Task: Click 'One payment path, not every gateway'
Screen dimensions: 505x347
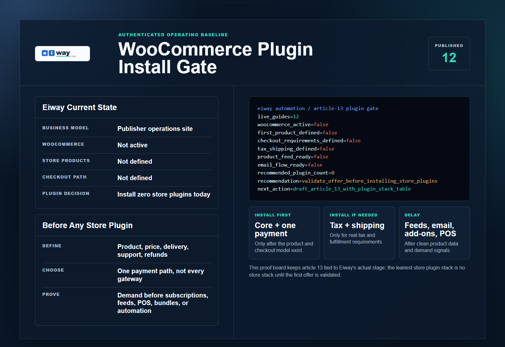Action: click(x=161, y=275)
